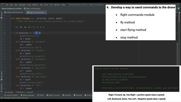The height and width of the screenshot is (102, 181).
Task: Click the 'fb = speed' code line
Action: click(x=25, y=54)
